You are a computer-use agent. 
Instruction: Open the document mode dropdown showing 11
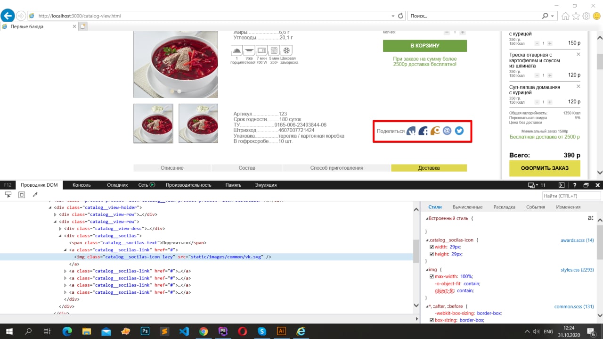537,185
